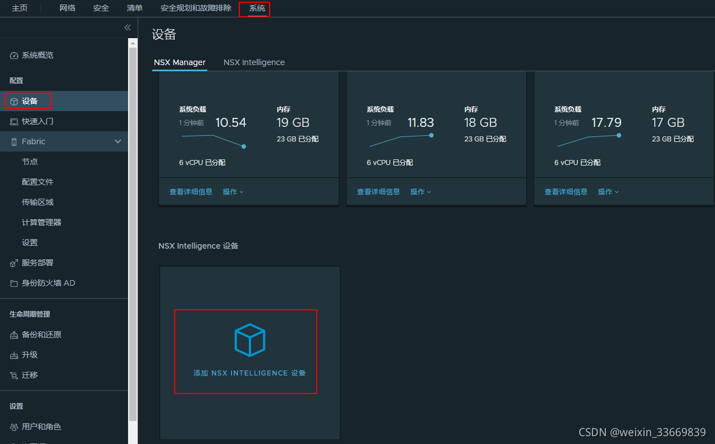Click the folder icon beside 身份防火墙 AD

[14, 283]
